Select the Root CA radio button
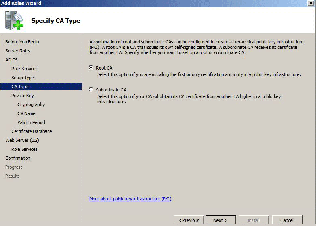316x226 pixels. 91,68
